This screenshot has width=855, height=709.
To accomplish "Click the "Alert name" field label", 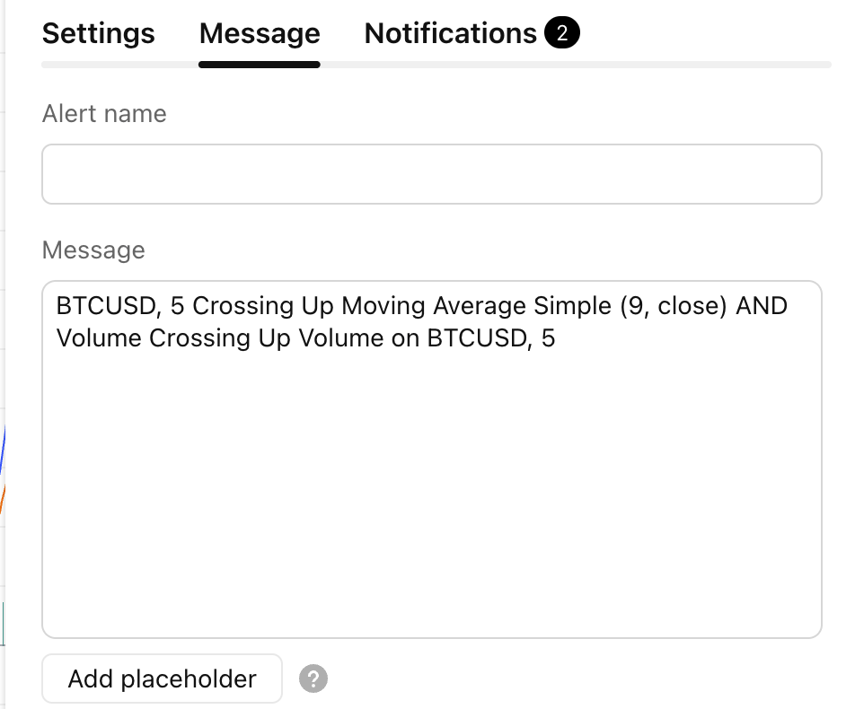I will [104, 114].
